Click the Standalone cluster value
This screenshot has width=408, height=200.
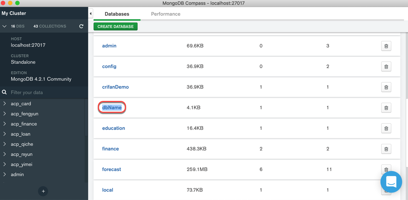tap(23, 62)
